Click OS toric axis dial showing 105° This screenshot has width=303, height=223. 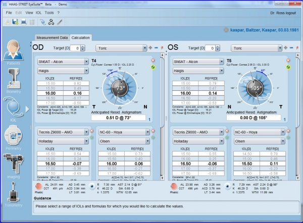click(x=255, y=88)
